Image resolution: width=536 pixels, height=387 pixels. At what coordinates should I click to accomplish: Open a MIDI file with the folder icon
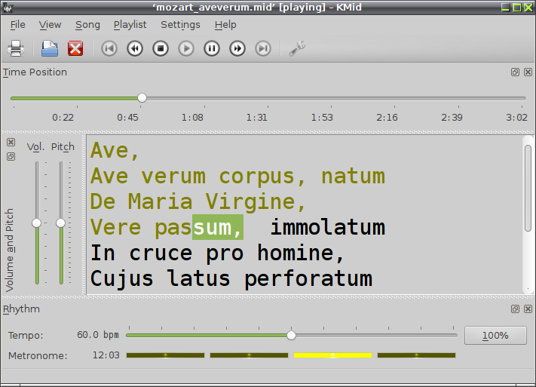click(x=50, y=48)
